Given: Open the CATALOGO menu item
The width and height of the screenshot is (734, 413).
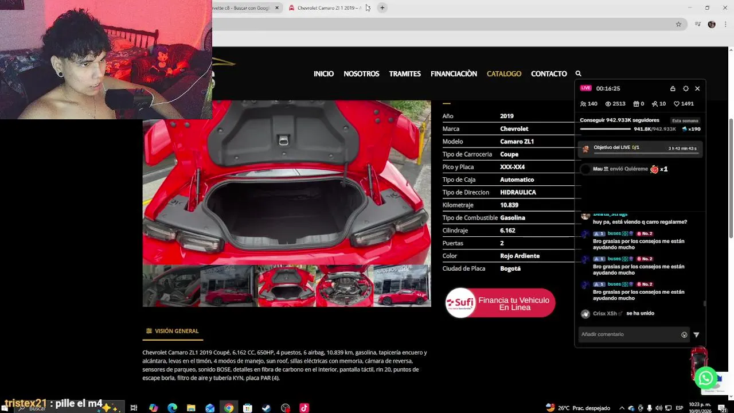Looking at the screenshot, I should click(504, 73).
